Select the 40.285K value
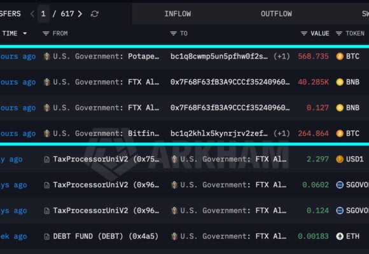Screen dimensions: 369x254 [x=313, y=82]
